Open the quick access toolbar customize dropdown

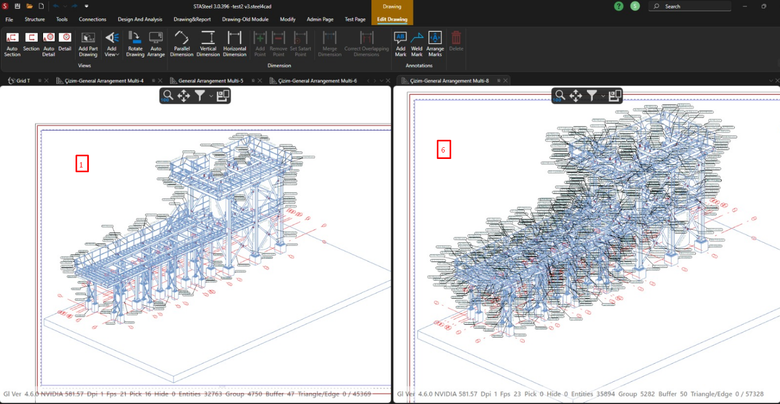(87, 6)
